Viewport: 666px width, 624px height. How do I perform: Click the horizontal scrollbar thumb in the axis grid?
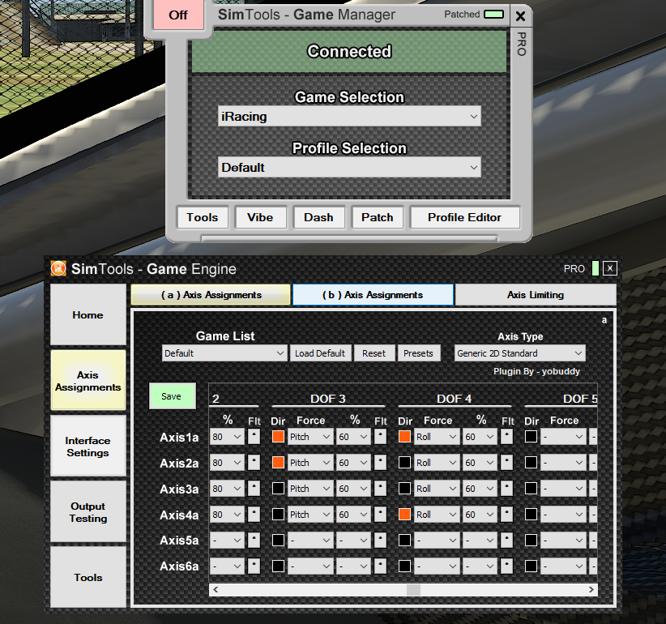[x=413, y=590]
